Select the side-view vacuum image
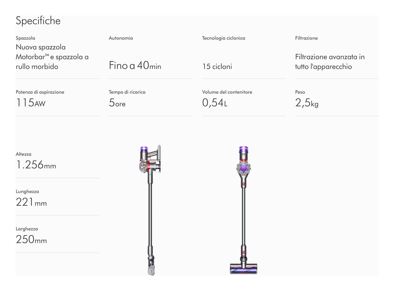The height and width of the screenshot is (291, 394). click(150, 210)
